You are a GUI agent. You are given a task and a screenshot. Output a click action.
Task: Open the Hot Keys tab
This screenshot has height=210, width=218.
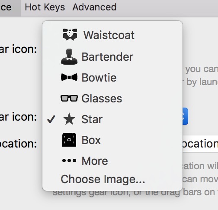(x=45, y=7)
